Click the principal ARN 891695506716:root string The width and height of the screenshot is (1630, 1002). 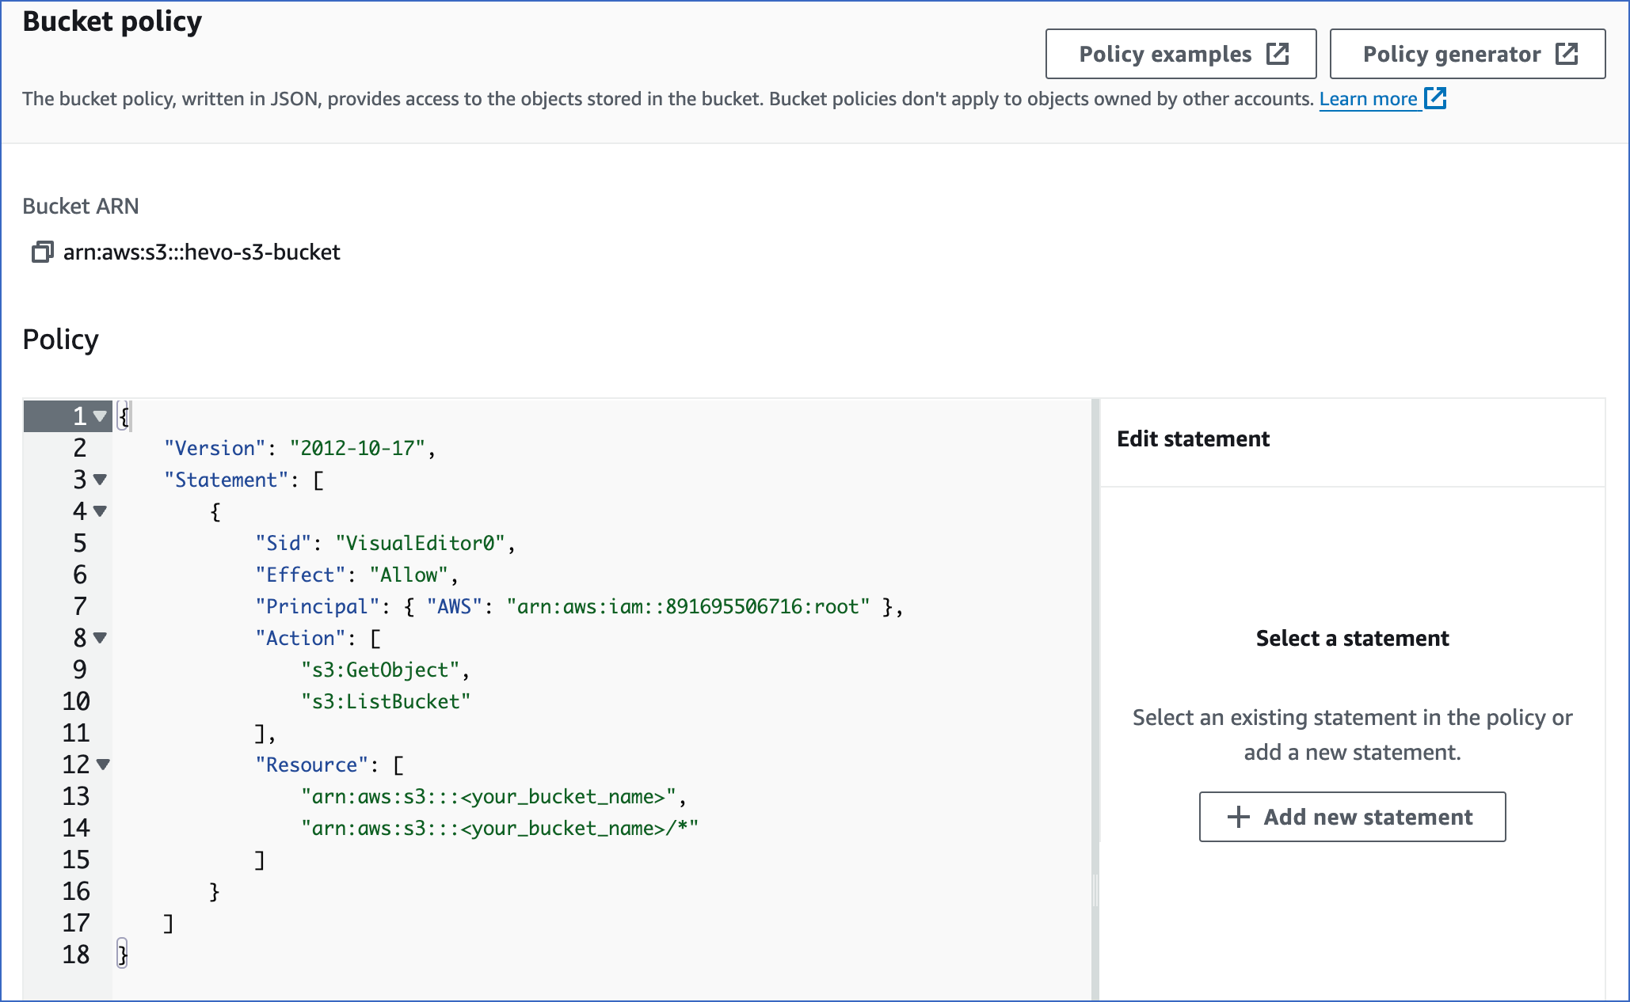coord(687,606)
